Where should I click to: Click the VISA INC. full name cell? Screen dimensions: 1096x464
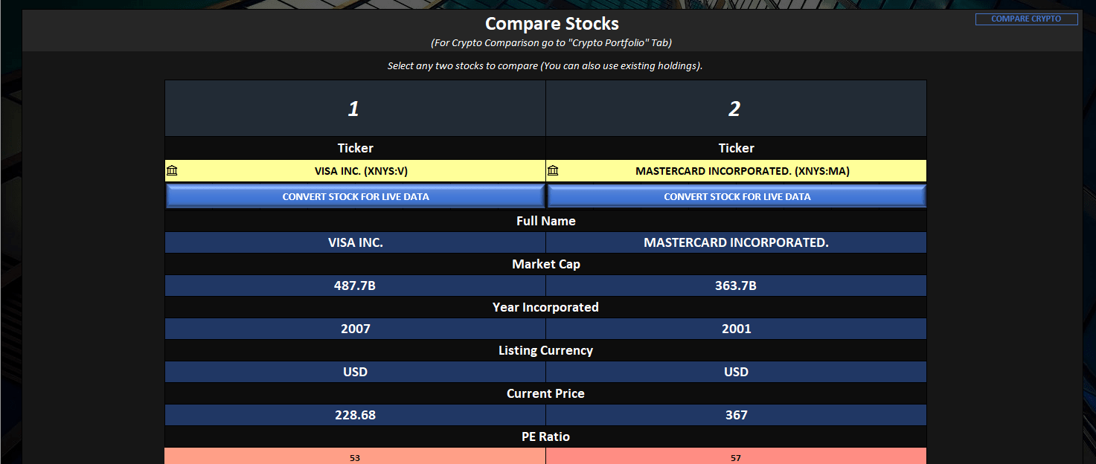[x=355, y=242]
